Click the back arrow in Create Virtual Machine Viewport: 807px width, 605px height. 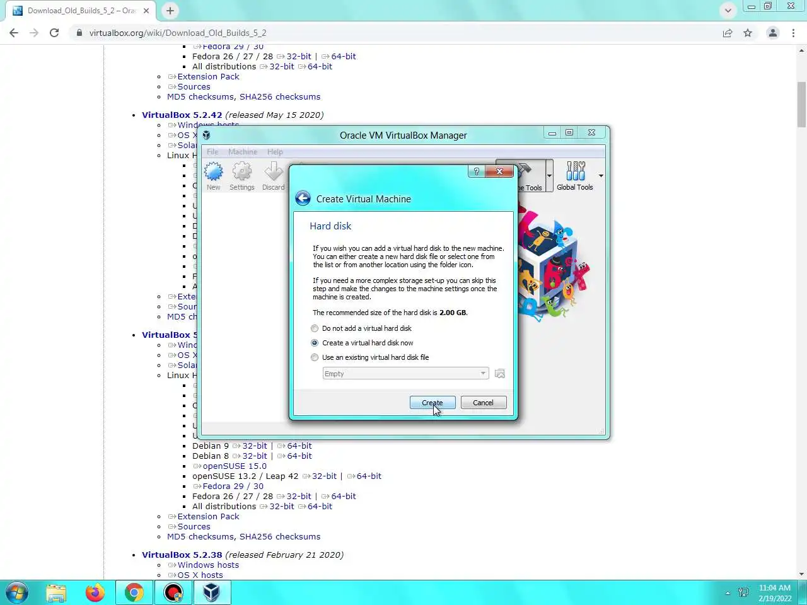click(x=303, y=199)
